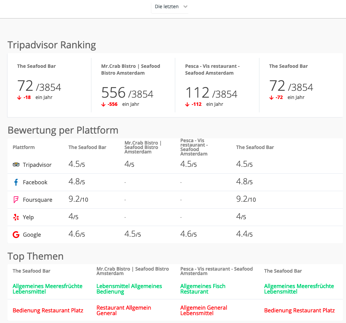Click 'Mr.Crab Bistro' name in ranking card

[131, 70]
